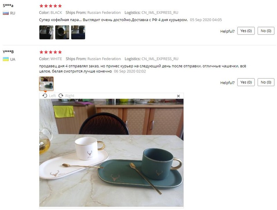Open first thumbnail in S***a's review
The image size is (277, 210).
pos(46,32)
